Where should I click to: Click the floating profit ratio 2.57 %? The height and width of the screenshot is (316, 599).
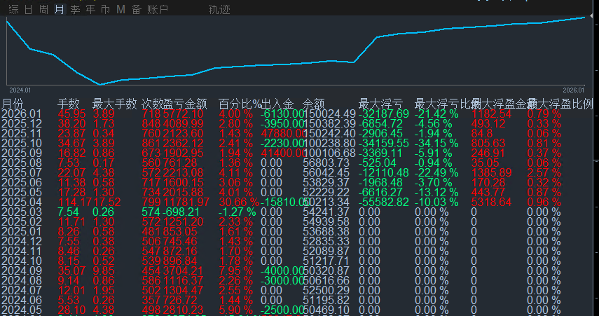point(544,172)
